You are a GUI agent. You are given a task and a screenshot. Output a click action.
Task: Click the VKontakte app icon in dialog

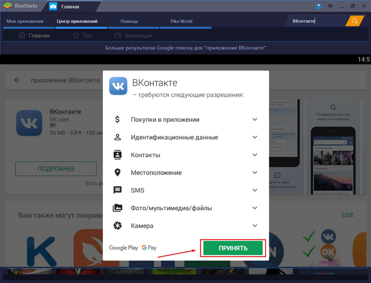pyautogui.click(x=118, y=86)
